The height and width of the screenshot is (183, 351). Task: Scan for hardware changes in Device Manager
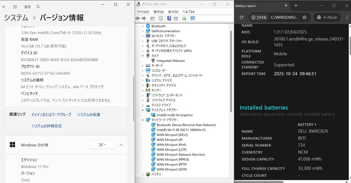192,18
